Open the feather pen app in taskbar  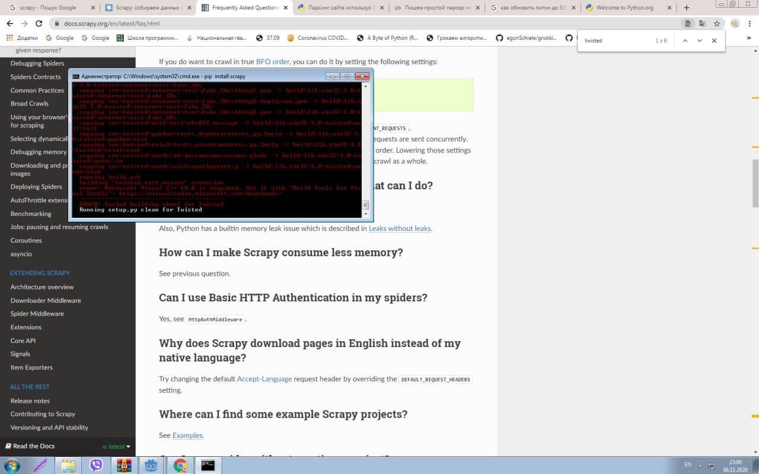point(40,465)
